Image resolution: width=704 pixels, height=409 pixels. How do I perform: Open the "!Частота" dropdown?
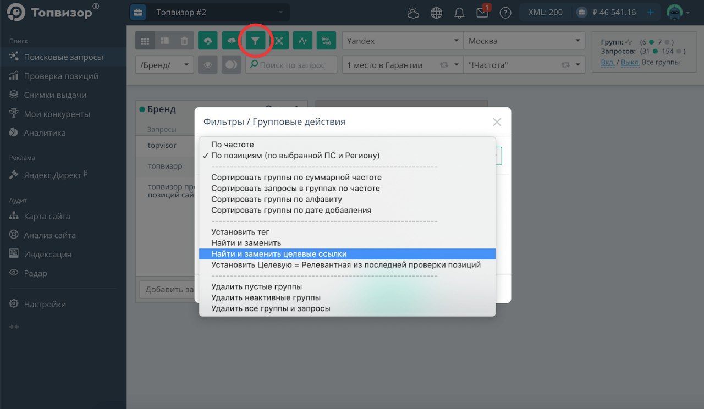pos(524,65)
